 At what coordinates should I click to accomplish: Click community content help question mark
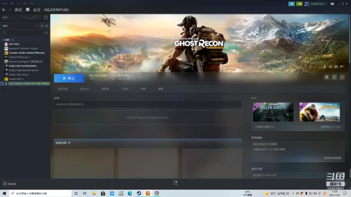point(69,143)
